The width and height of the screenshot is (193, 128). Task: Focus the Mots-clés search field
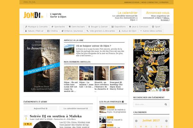pos(148,104)
